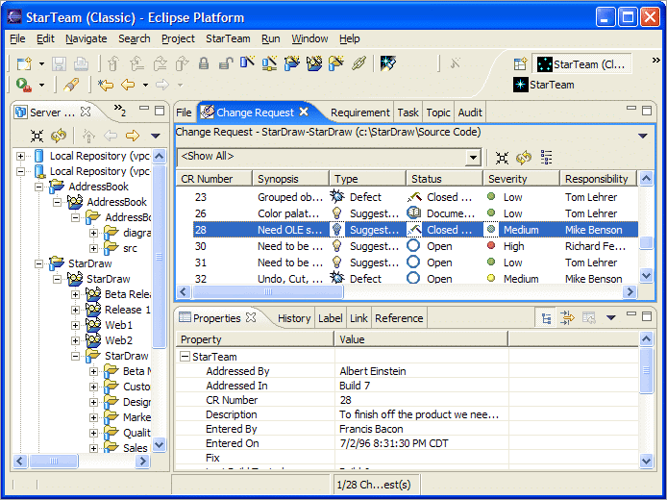The width and height of the screenshot is (667, 500).
Task: Toggle Show Categories in Properties toolbar
Action: pyautogui.click(x=546, y=318)
